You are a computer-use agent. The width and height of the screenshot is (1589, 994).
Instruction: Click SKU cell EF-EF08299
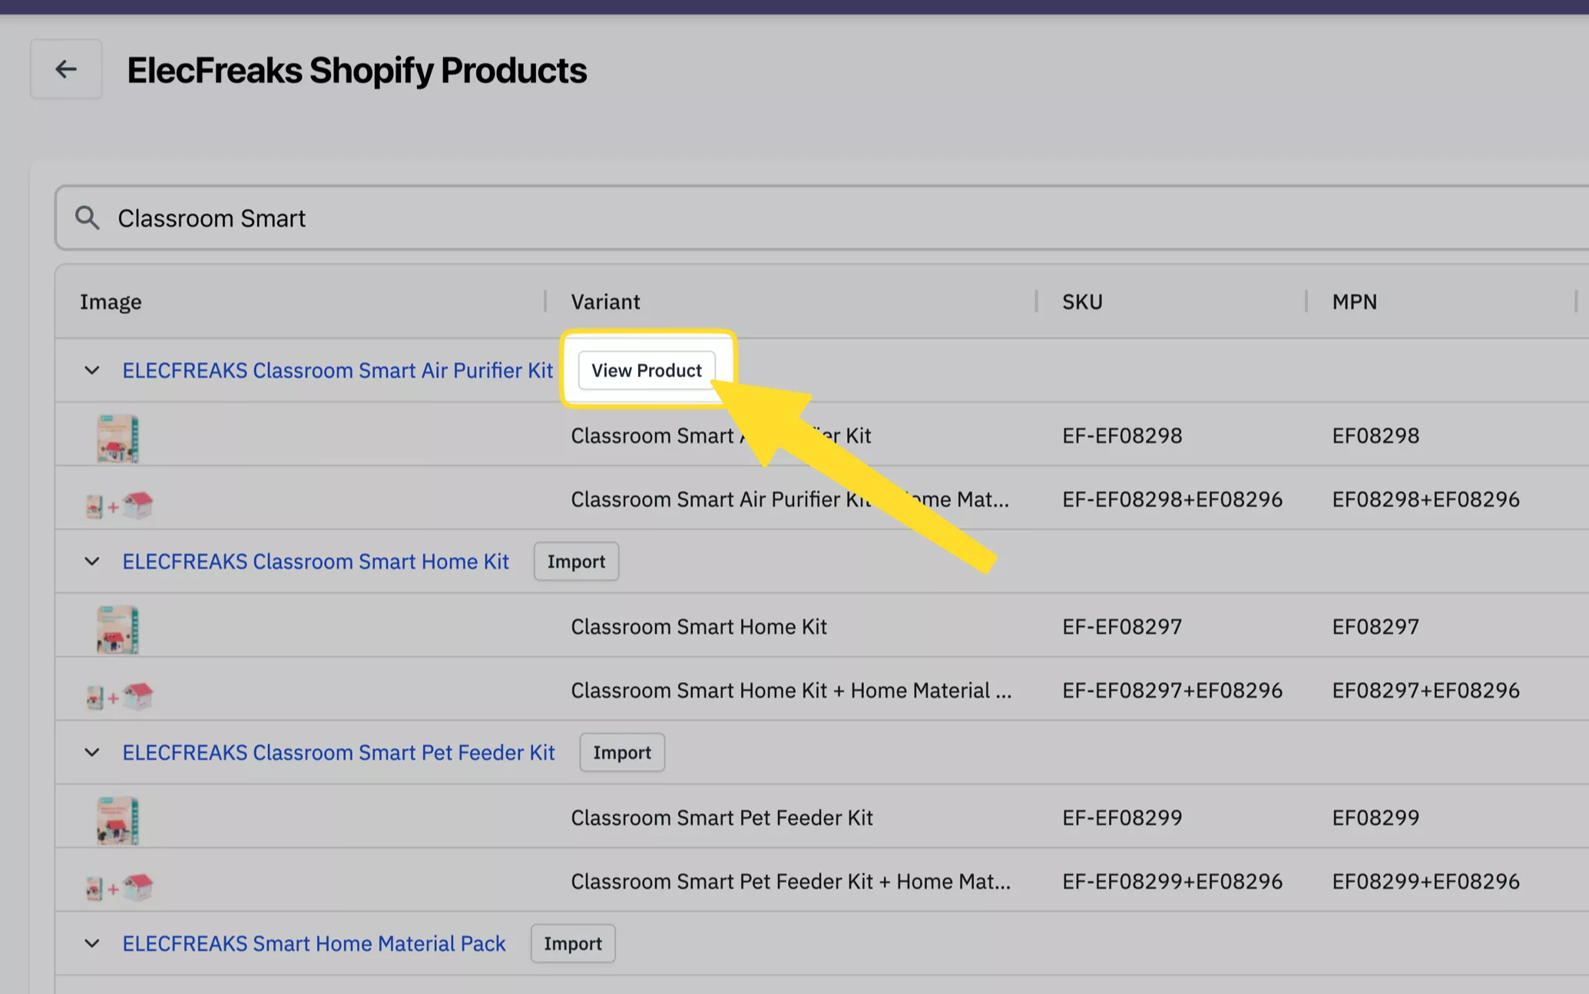(x=1122, y=818)
